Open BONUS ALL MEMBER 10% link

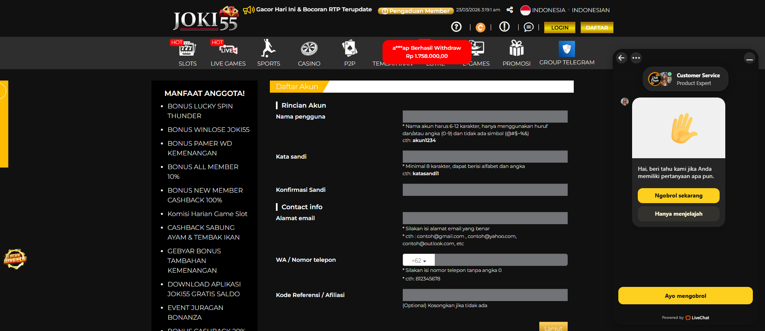tap(203, 172)
